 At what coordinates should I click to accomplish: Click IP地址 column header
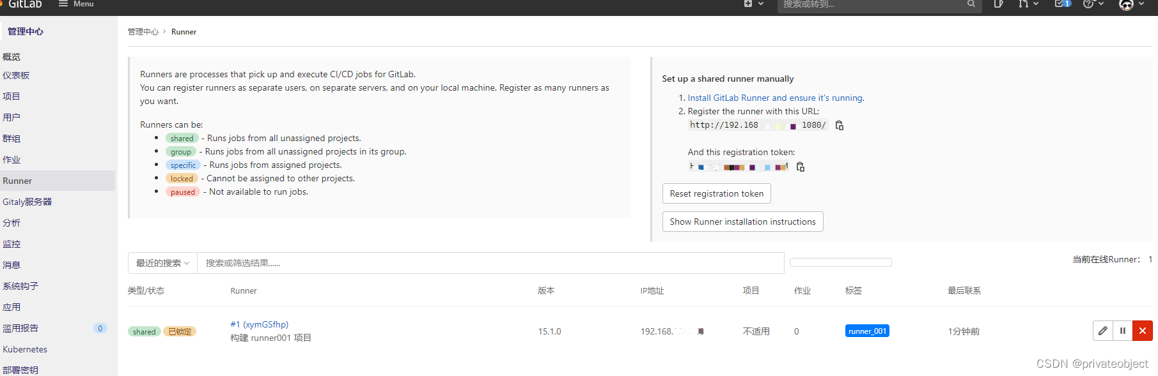click(652, 290)
